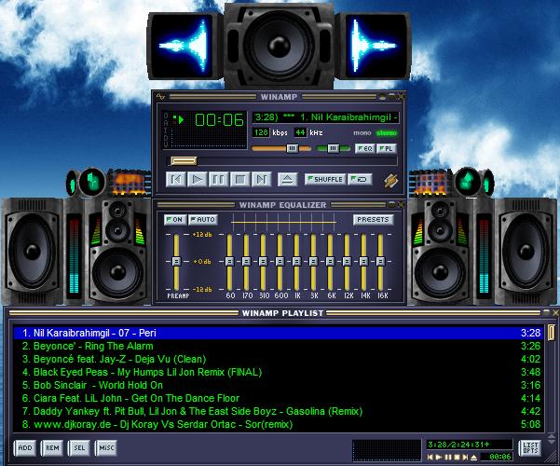Viewport: 560px width, 466px height.
Task: Open the Winamp main menu icon in title bar
Action: [160, 96]
